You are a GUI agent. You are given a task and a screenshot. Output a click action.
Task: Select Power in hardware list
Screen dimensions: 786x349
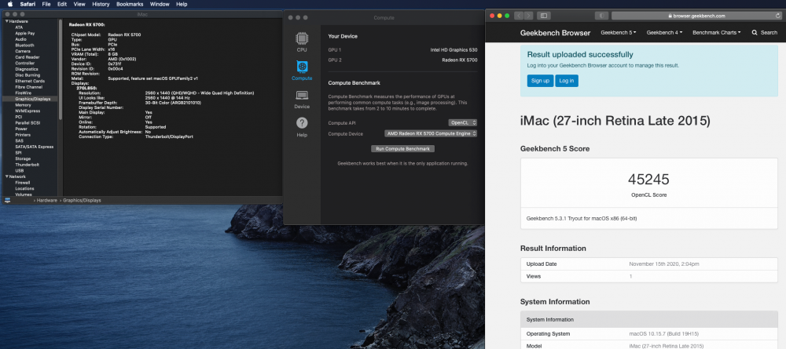[21, 129]
